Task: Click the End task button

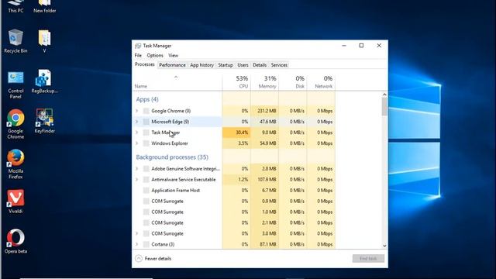Action: 368,258
